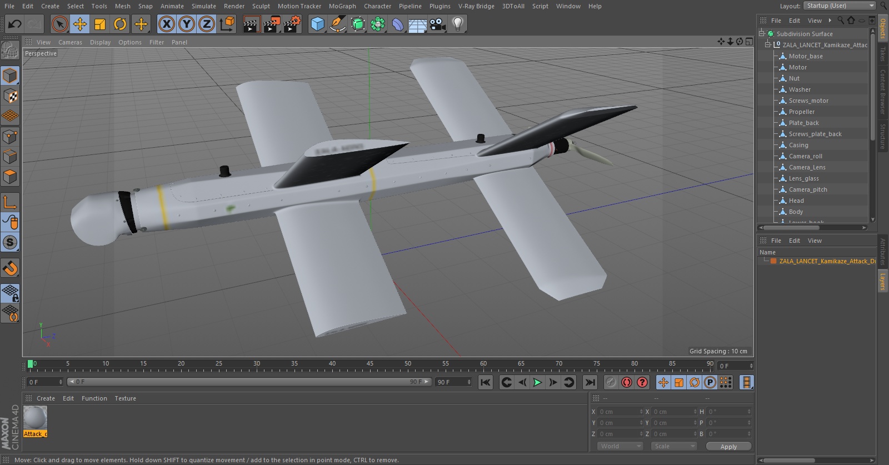Click the X position input field
Viewport: 889px width, 465px height.
pos(620,412)
